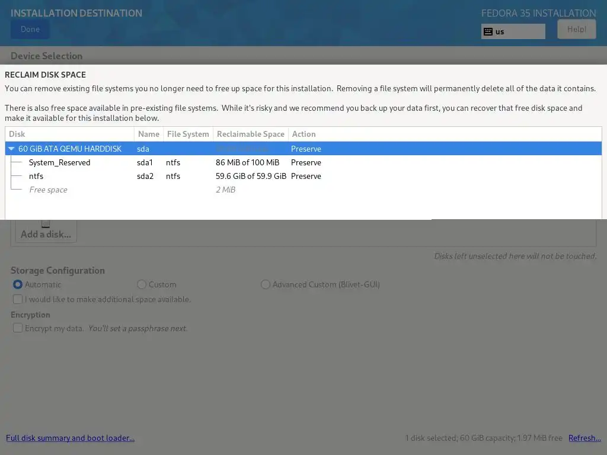Screen dimensions: 607x455
Task: Click the us keyboard layout indicator
Action: (513, 31)
